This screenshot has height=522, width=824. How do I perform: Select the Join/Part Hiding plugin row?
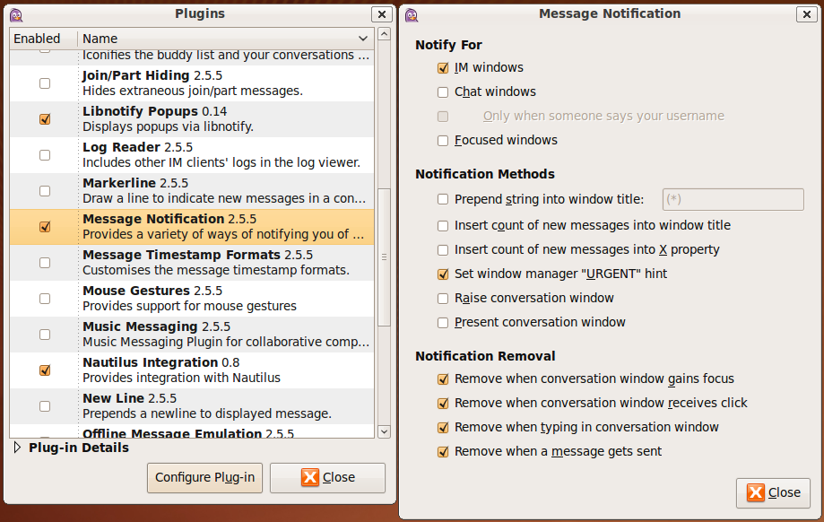[x=192, y=83]
